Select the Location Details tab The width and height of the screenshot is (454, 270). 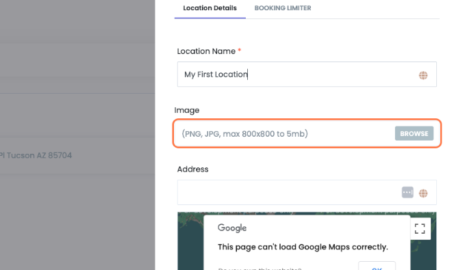click(210, 8)
